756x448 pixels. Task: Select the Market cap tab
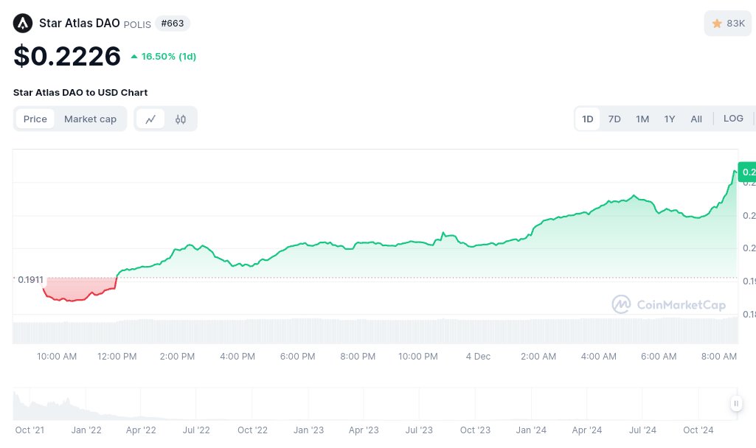[x=90, y=119]
